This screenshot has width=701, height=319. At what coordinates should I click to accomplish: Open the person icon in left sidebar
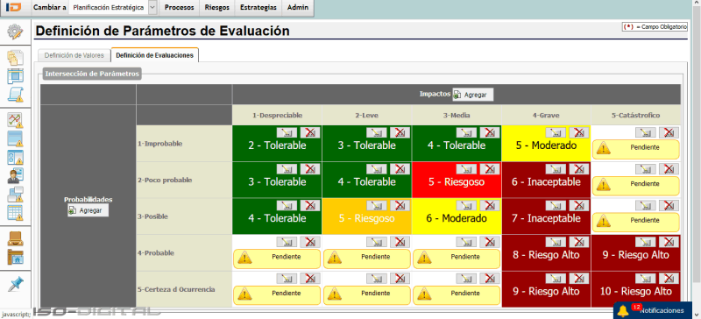click(15, 175)
